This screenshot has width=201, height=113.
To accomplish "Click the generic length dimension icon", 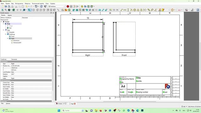I will click(122, 10).
